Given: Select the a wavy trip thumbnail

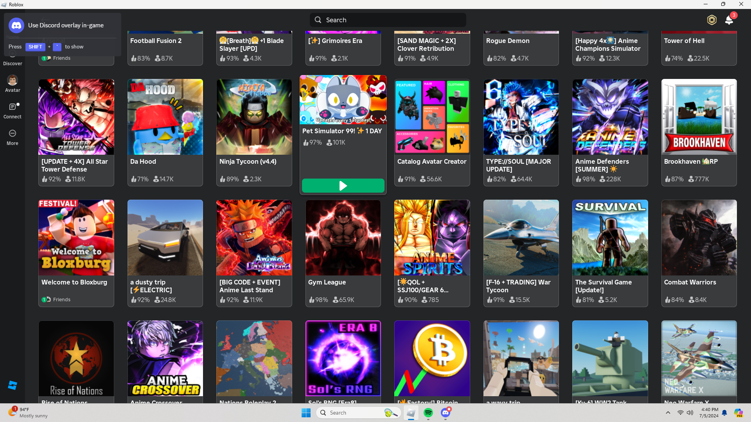Looking at the screenshot, I should (x=521, y=358).
